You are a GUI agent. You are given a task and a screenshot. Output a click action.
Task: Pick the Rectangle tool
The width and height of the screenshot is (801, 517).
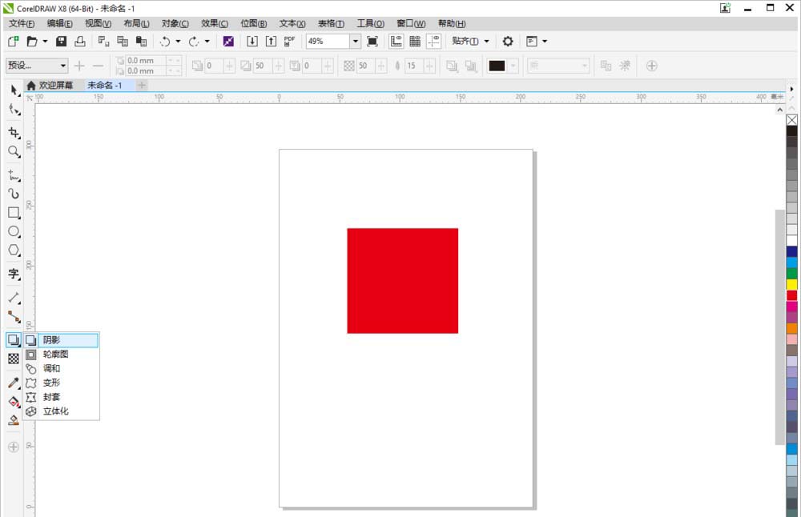pos(14,213)
